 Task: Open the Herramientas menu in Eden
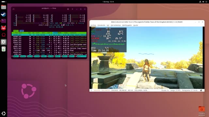(x=116, y=25)
